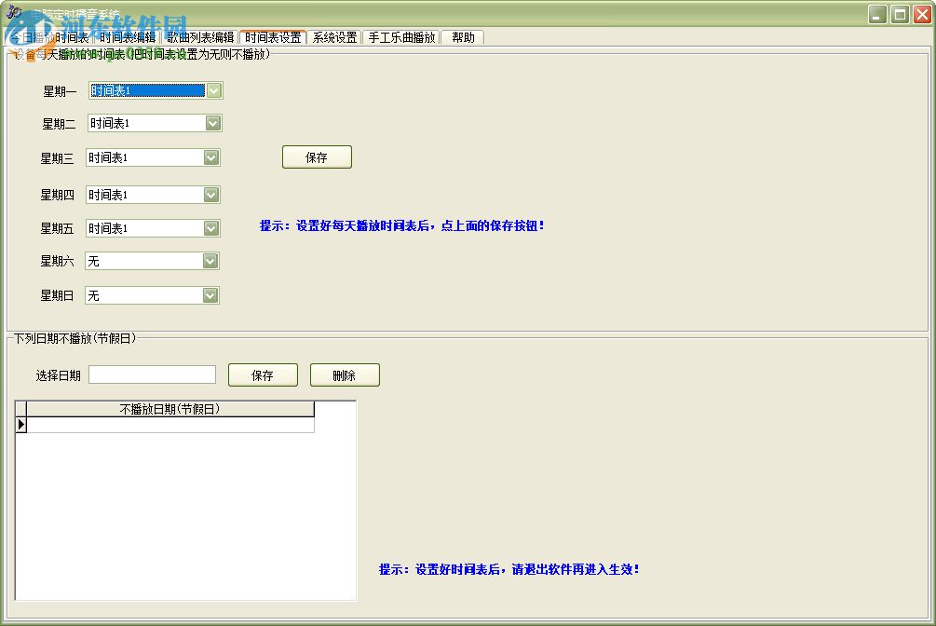Switch to the 今日播放时间表 tab

[x=49, y=37]
